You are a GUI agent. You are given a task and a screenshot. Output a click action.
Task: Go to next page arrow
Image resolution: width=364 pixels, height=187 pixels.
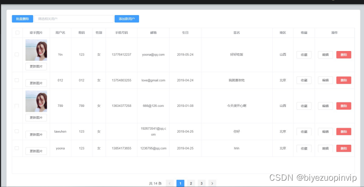(212, 183)
